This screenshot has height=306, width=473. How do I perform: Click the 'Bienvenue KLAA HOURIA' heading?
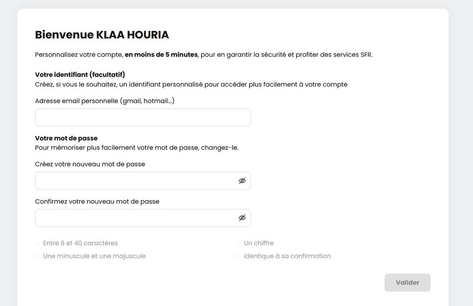click(102, 35)
